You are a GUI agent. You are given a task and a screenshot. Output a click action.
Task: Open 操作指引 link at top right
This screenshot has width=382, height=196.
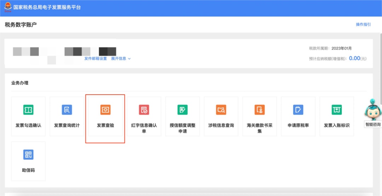click(363, 24)
